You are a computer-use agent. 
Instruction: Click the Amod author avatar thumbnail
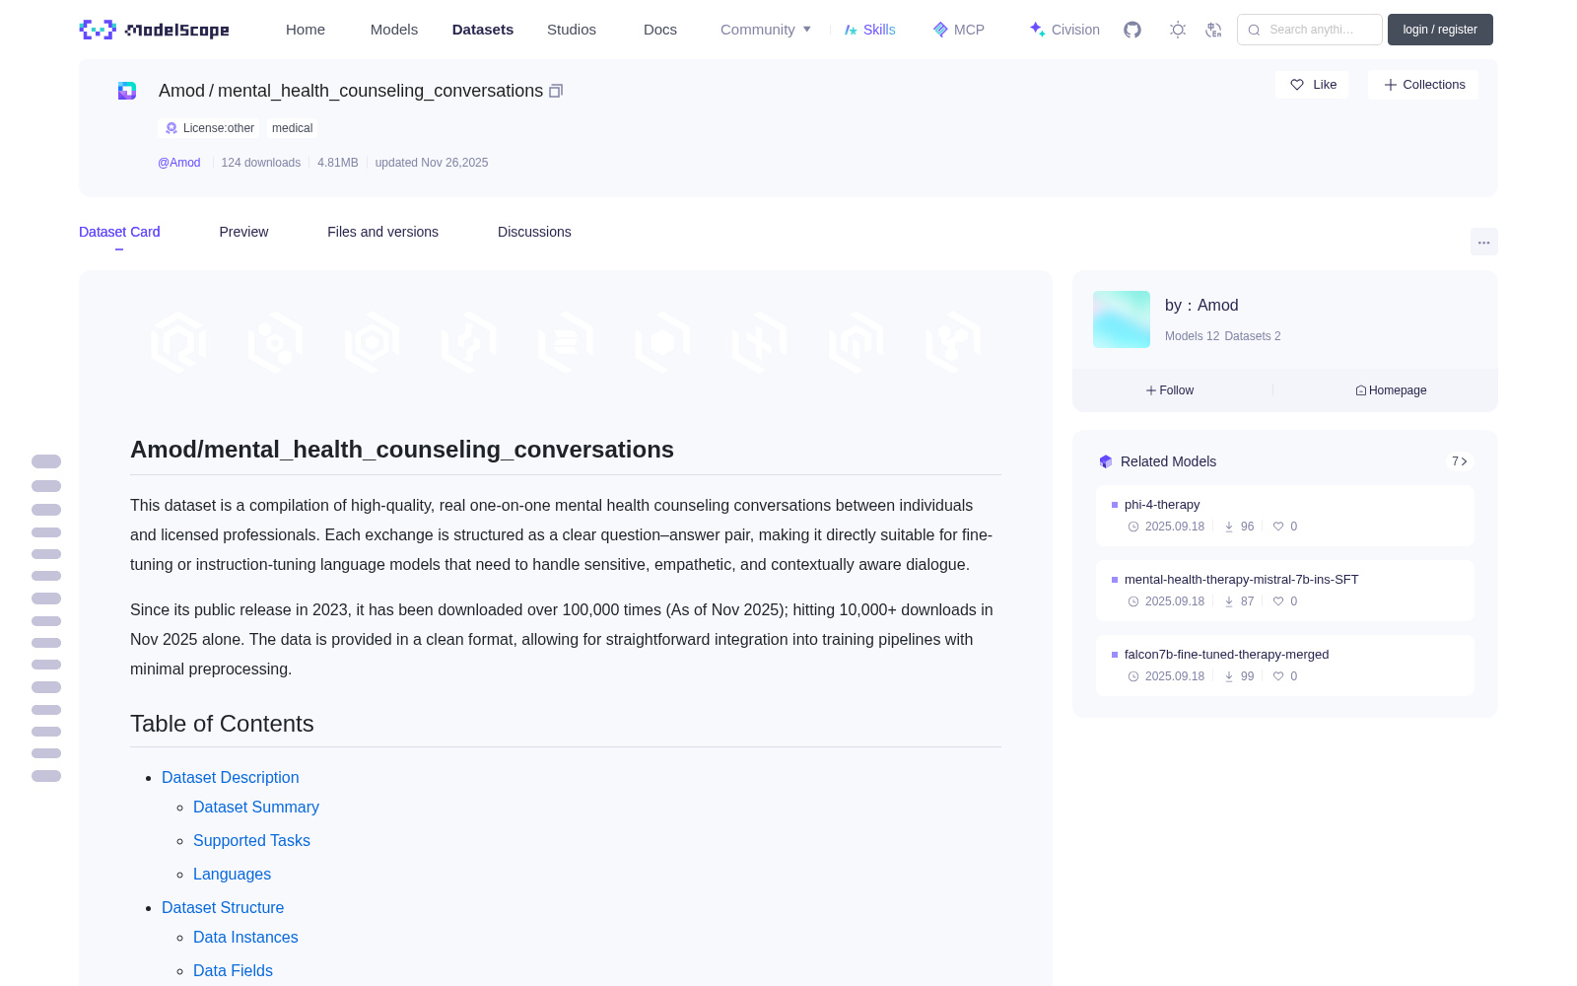tap(1122, 319)
